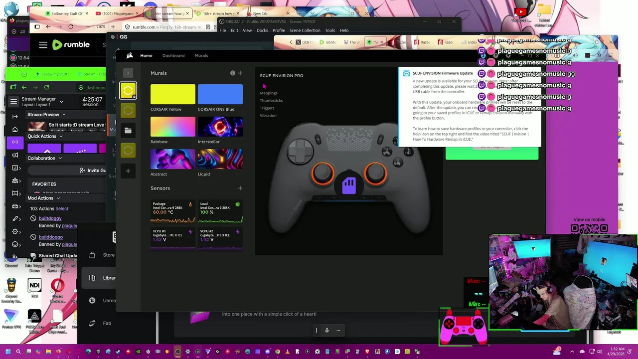Image resolution: width=638 pixels, height=359 pixels.
Task: Open the folder icon in iCUE sidebar
Action: click(x=128, y=131)
